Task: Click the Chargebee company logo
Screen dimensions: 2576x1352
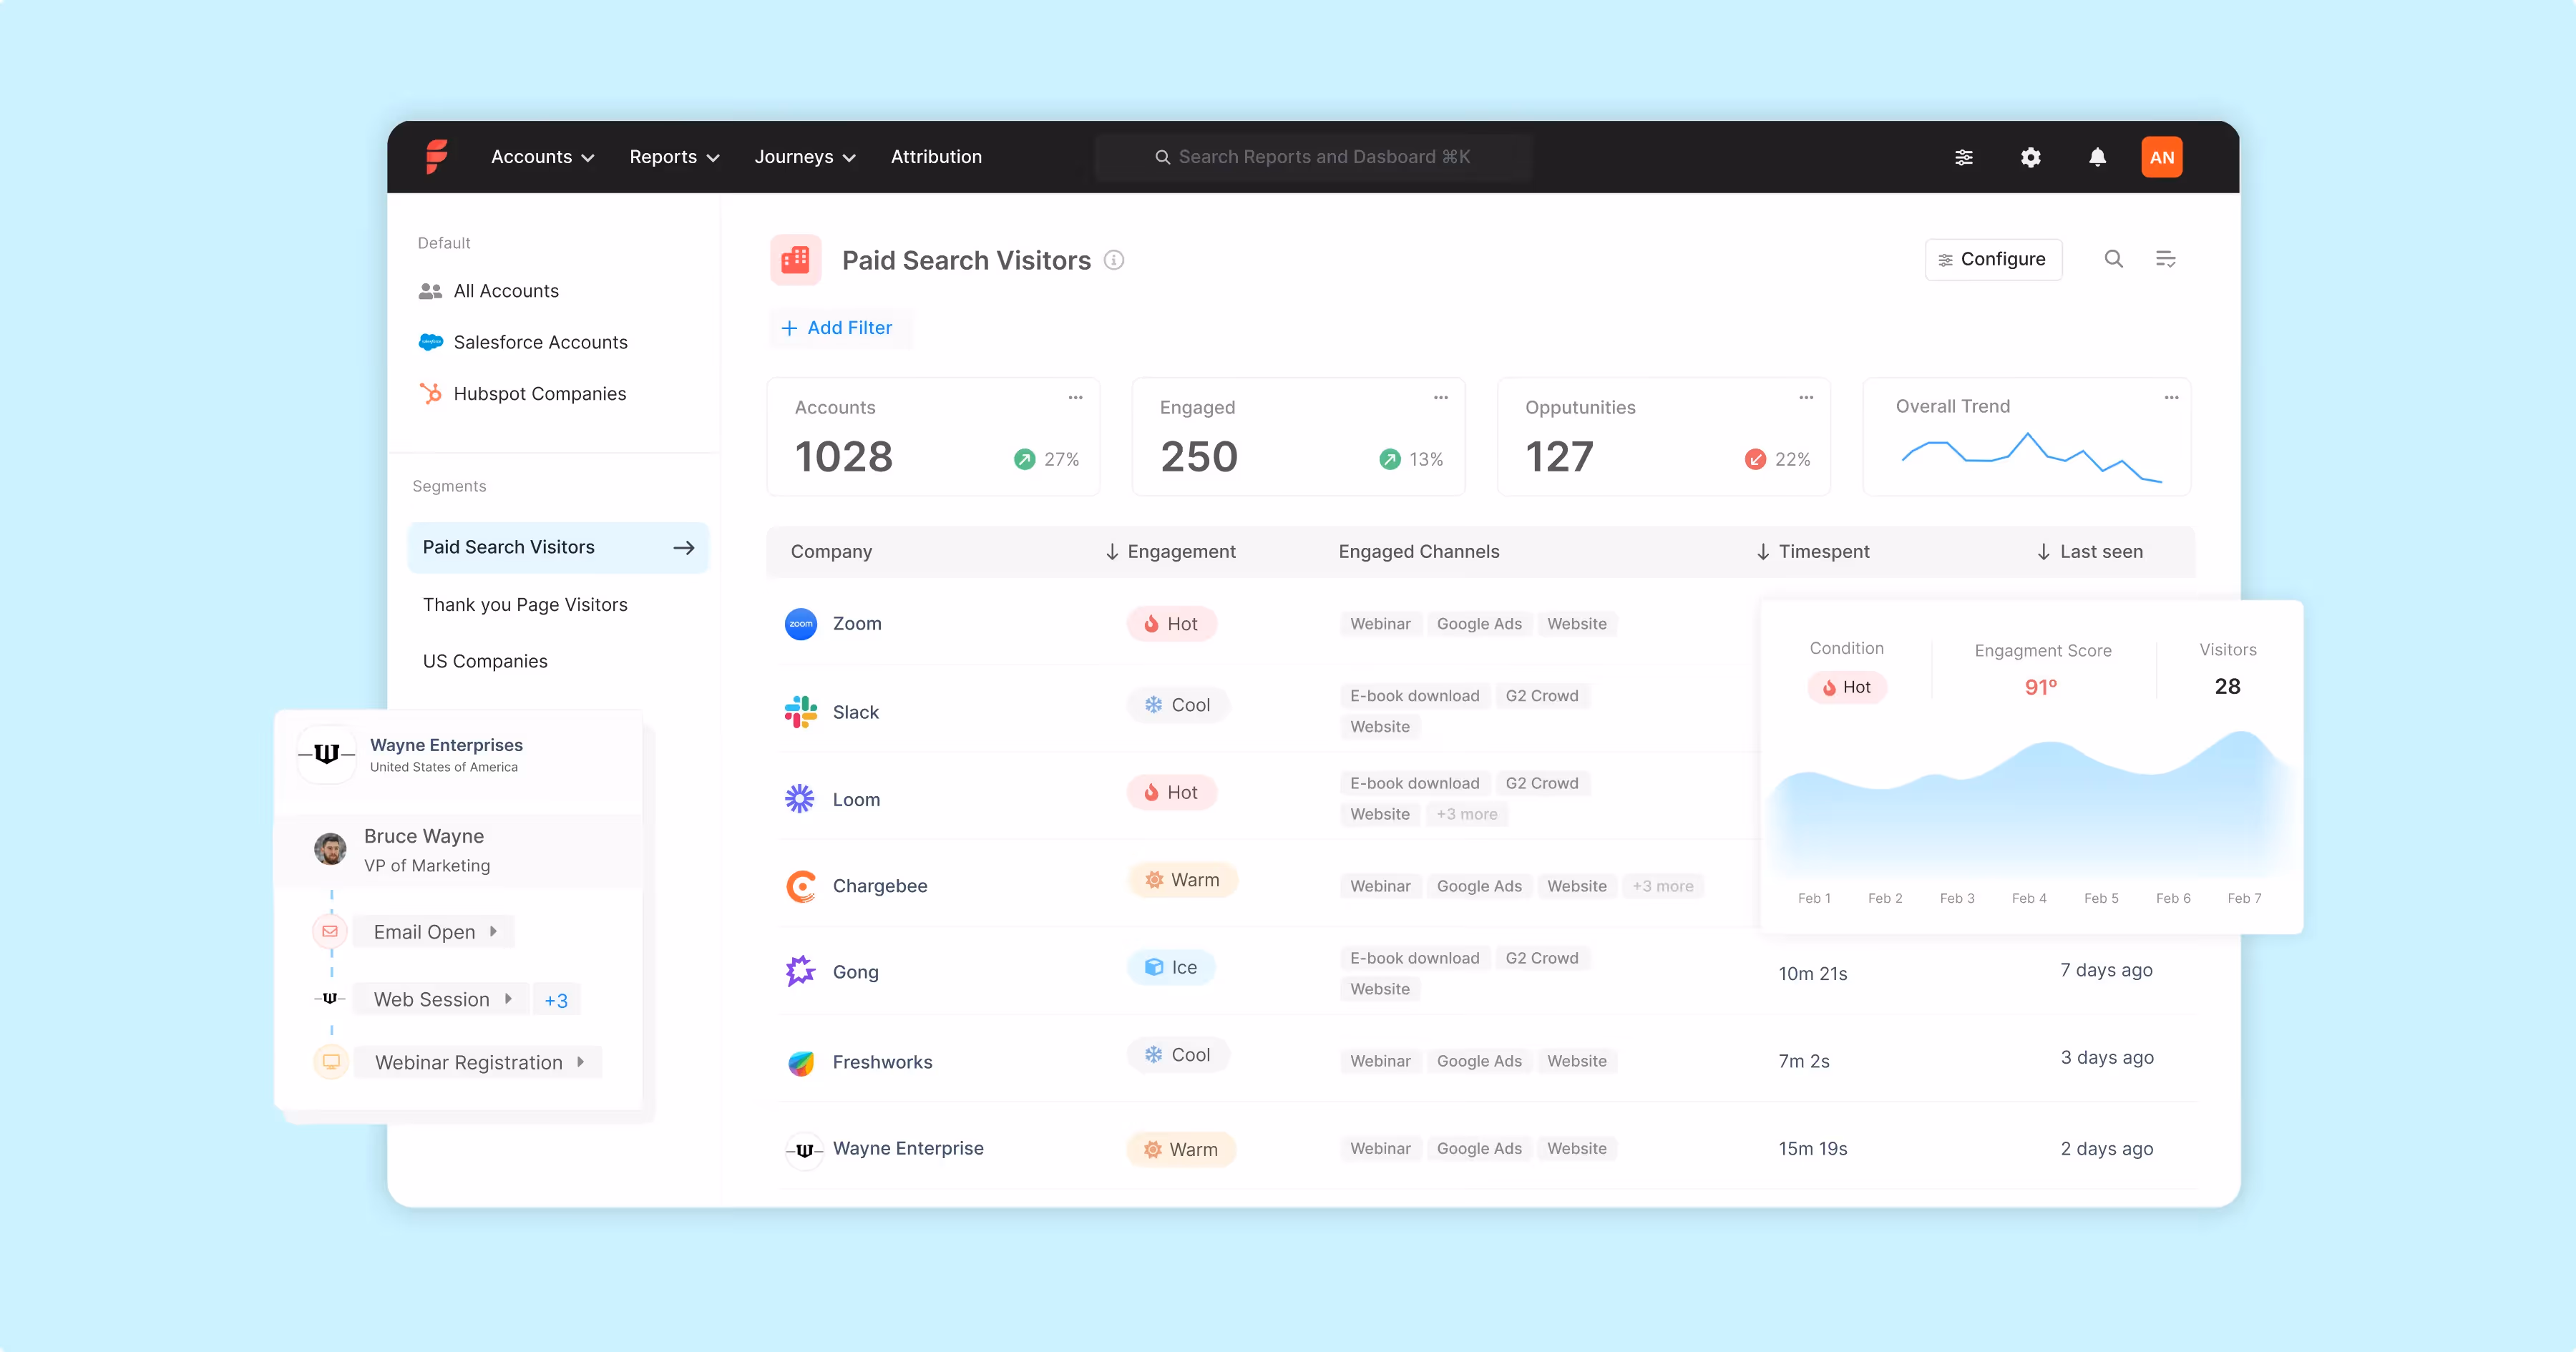Action: tap(800, 886)
